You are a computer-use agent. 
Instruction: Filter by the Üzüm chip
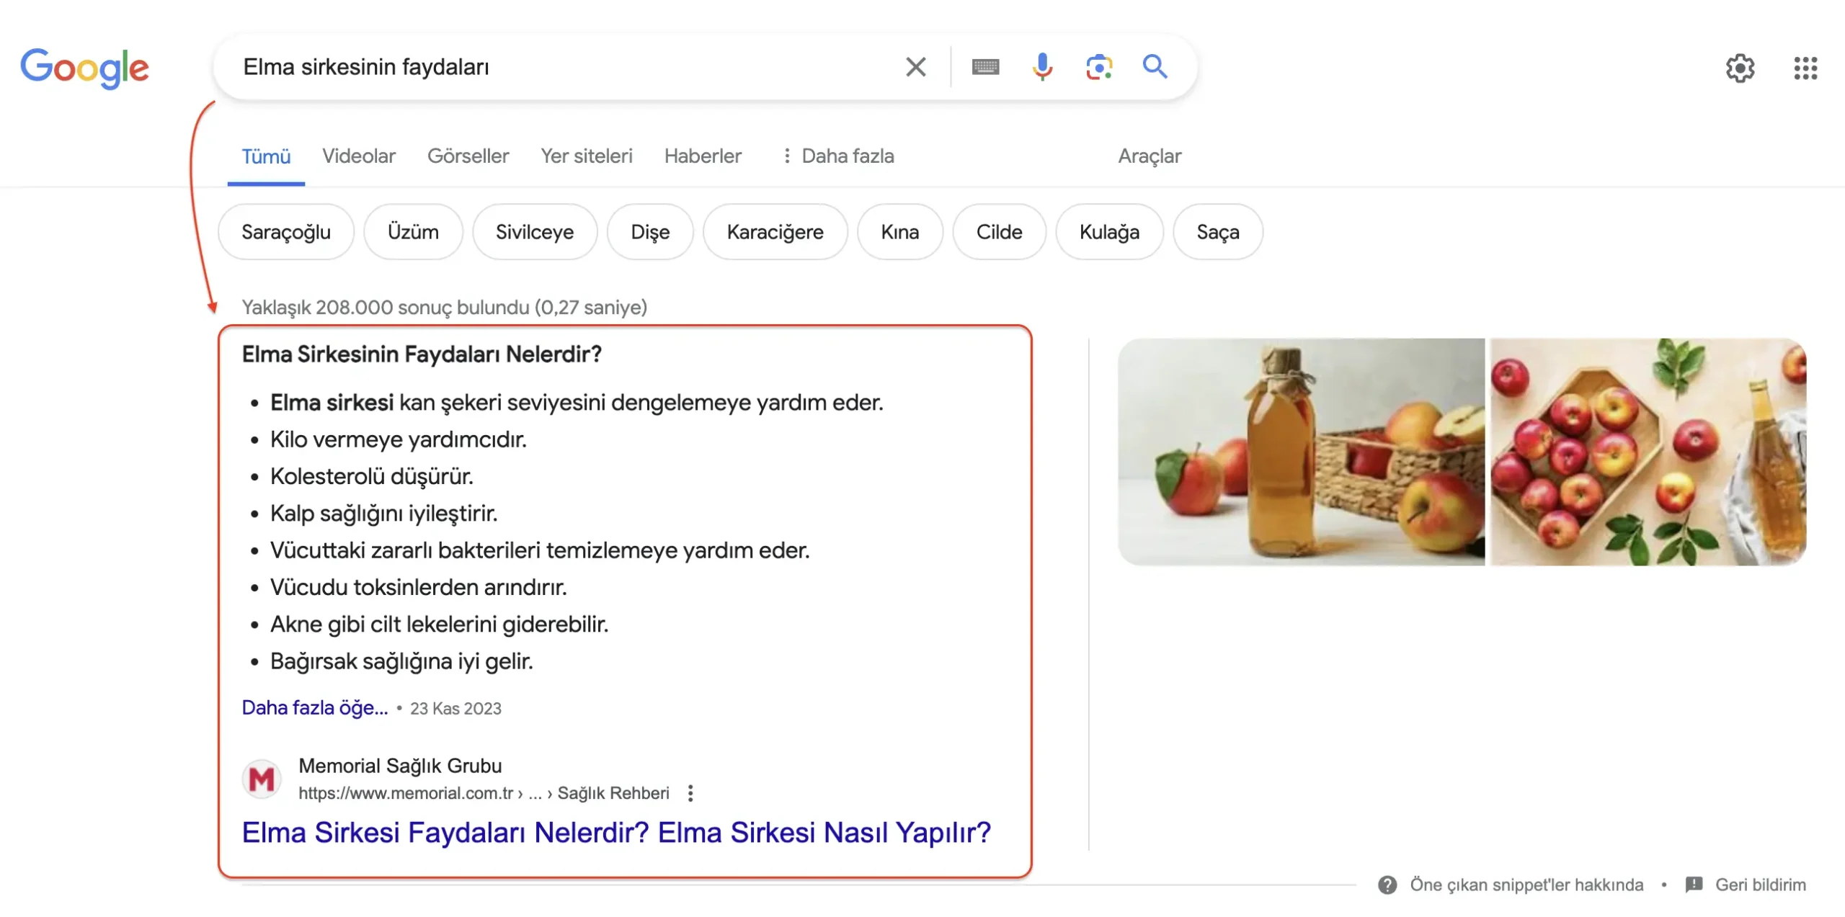(x=413, y=232)
